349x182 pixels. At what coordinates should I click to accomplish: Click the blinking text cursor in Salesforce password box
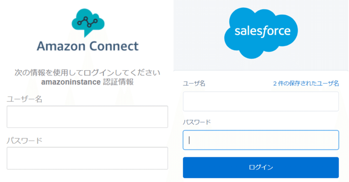click(x=189, y=140)
